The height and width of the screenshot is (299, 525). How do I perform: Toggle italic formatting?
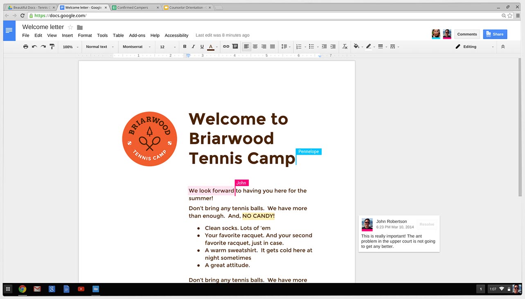click(193, 47)
